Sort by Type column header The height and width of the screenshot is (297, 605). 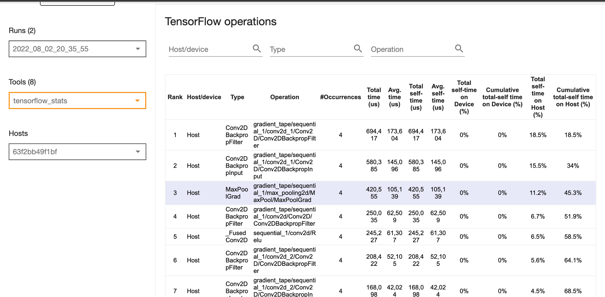coord(237,97)
